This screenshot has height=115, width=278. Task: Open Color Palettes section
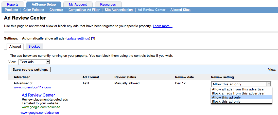(34, 10)
